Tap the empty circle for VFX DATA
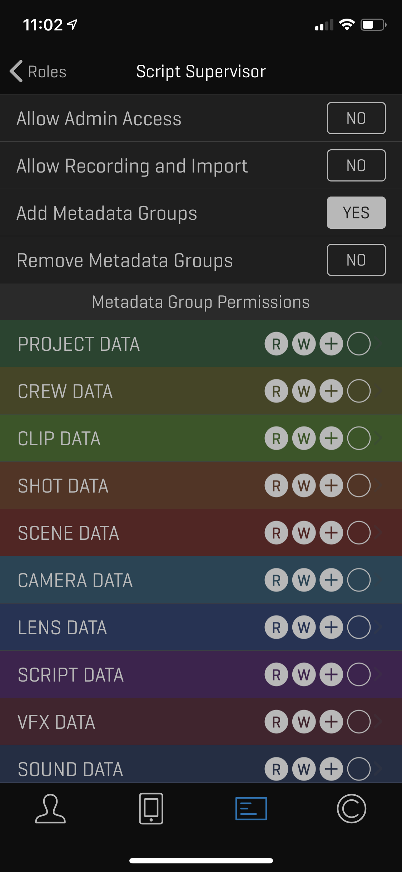Screen dimensions: 402x872 coord(359,722)
